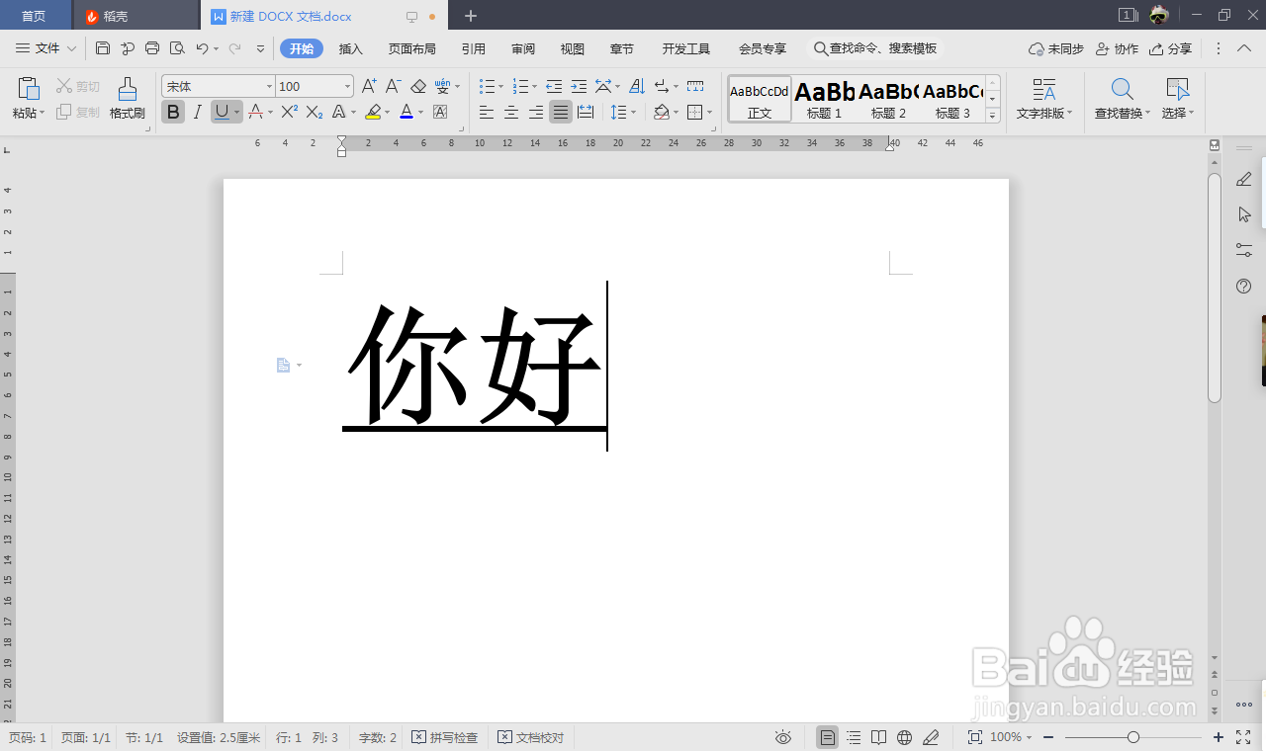Switch to web layout view in status bar
The image size is (1266, 751).
(x=904, y=737)
